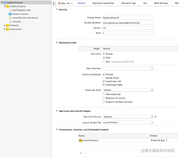179x157 pixels.
Task: Enable Supports multiple windows checkbox
Action: [104, 102]
